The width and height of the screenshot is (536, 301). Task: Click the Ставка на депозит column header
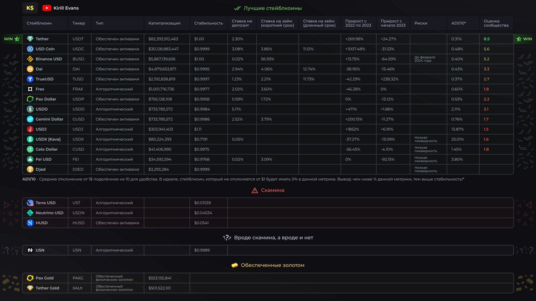pos(242,23)
